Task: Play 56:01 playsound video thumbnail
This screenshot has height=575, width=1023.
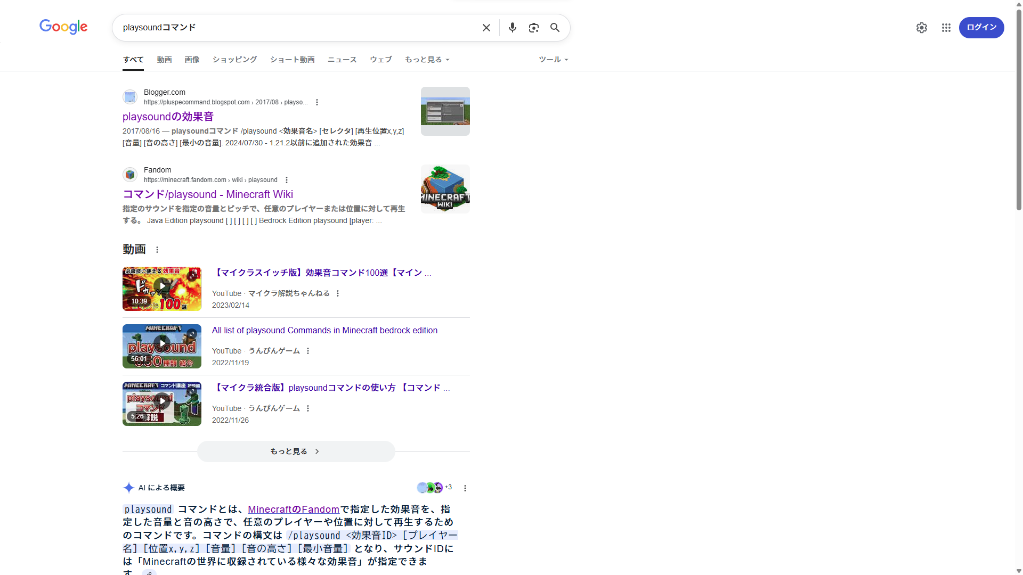Action: [x=162, y=346]
